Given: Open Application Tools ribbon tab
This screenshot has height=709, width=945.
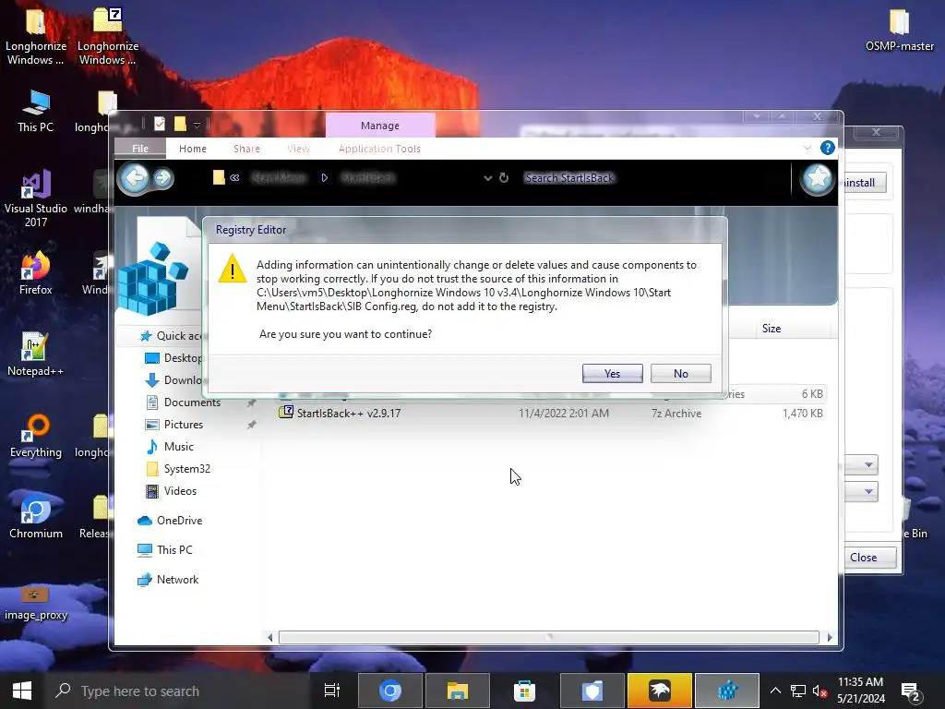Looking at the screenshot, I should 379,149.
